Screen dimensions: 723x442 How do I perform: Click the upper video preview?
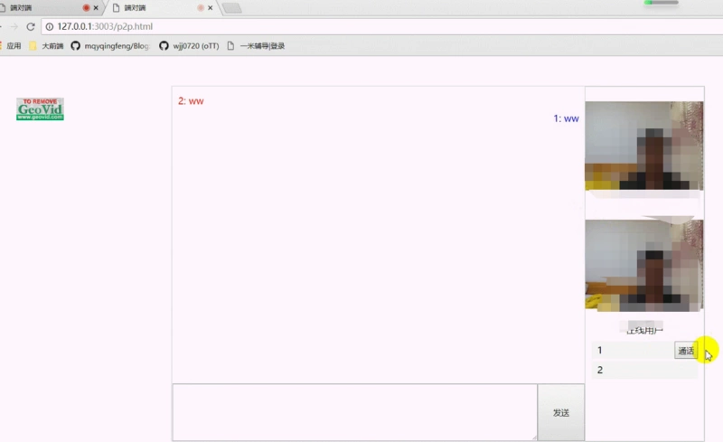pyautogui.click(x=644, y=146)
